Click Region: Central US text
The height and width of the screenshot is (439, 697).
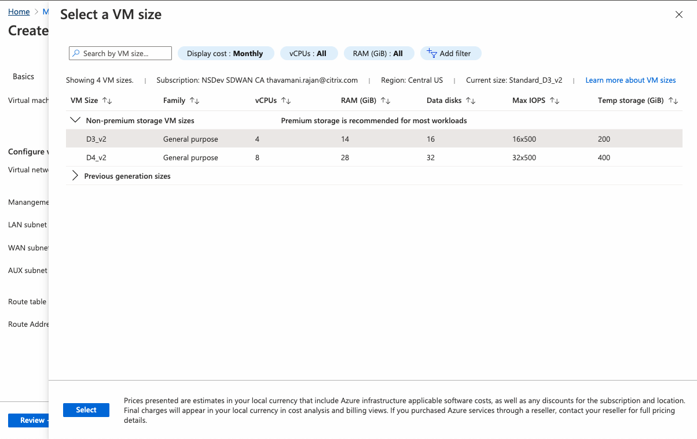pyautogui.click(x=412, y=80)
